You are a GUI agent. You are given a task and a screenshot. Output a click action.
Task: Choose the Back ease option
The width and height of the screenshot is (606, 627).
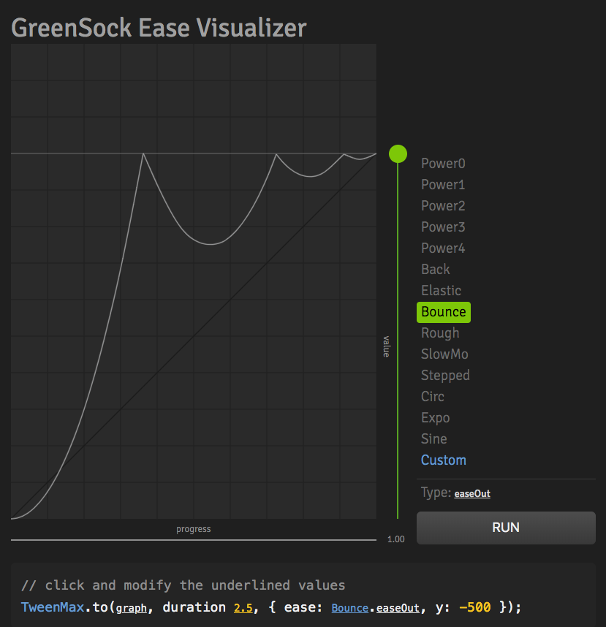coord(435,270)
